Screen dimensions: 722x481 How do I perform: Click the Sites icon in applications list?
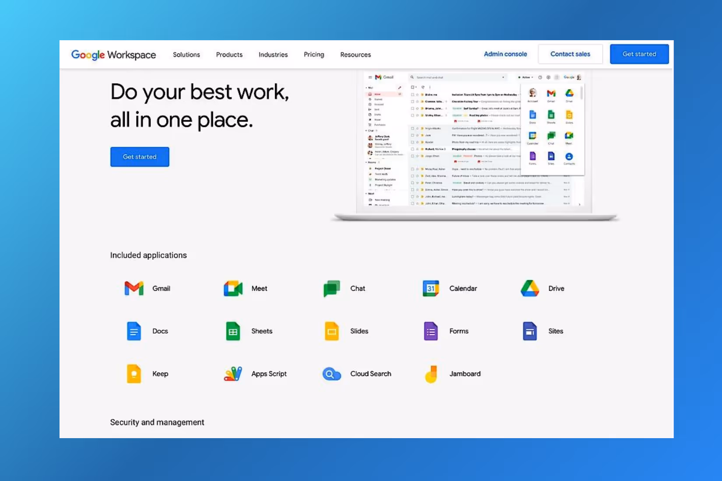pos(530,331)
